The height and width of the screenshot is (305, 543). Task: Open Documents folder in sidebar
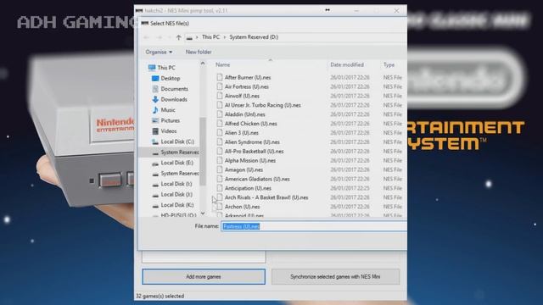[x=175, y=89]
